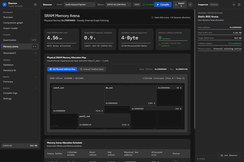Select Memory arena in sidebar
Image resolution: width=244 pixels, height=162 pixels.
pyautogui.click(x=20, y=46)
